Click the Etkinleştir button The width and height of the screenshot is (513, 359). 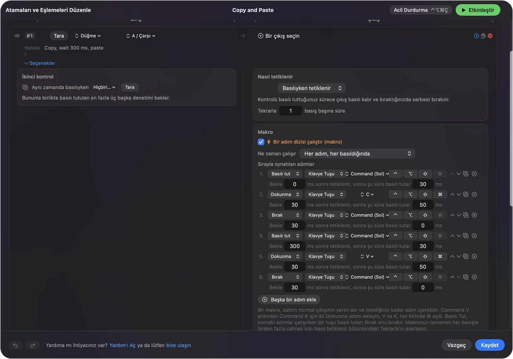478,10
